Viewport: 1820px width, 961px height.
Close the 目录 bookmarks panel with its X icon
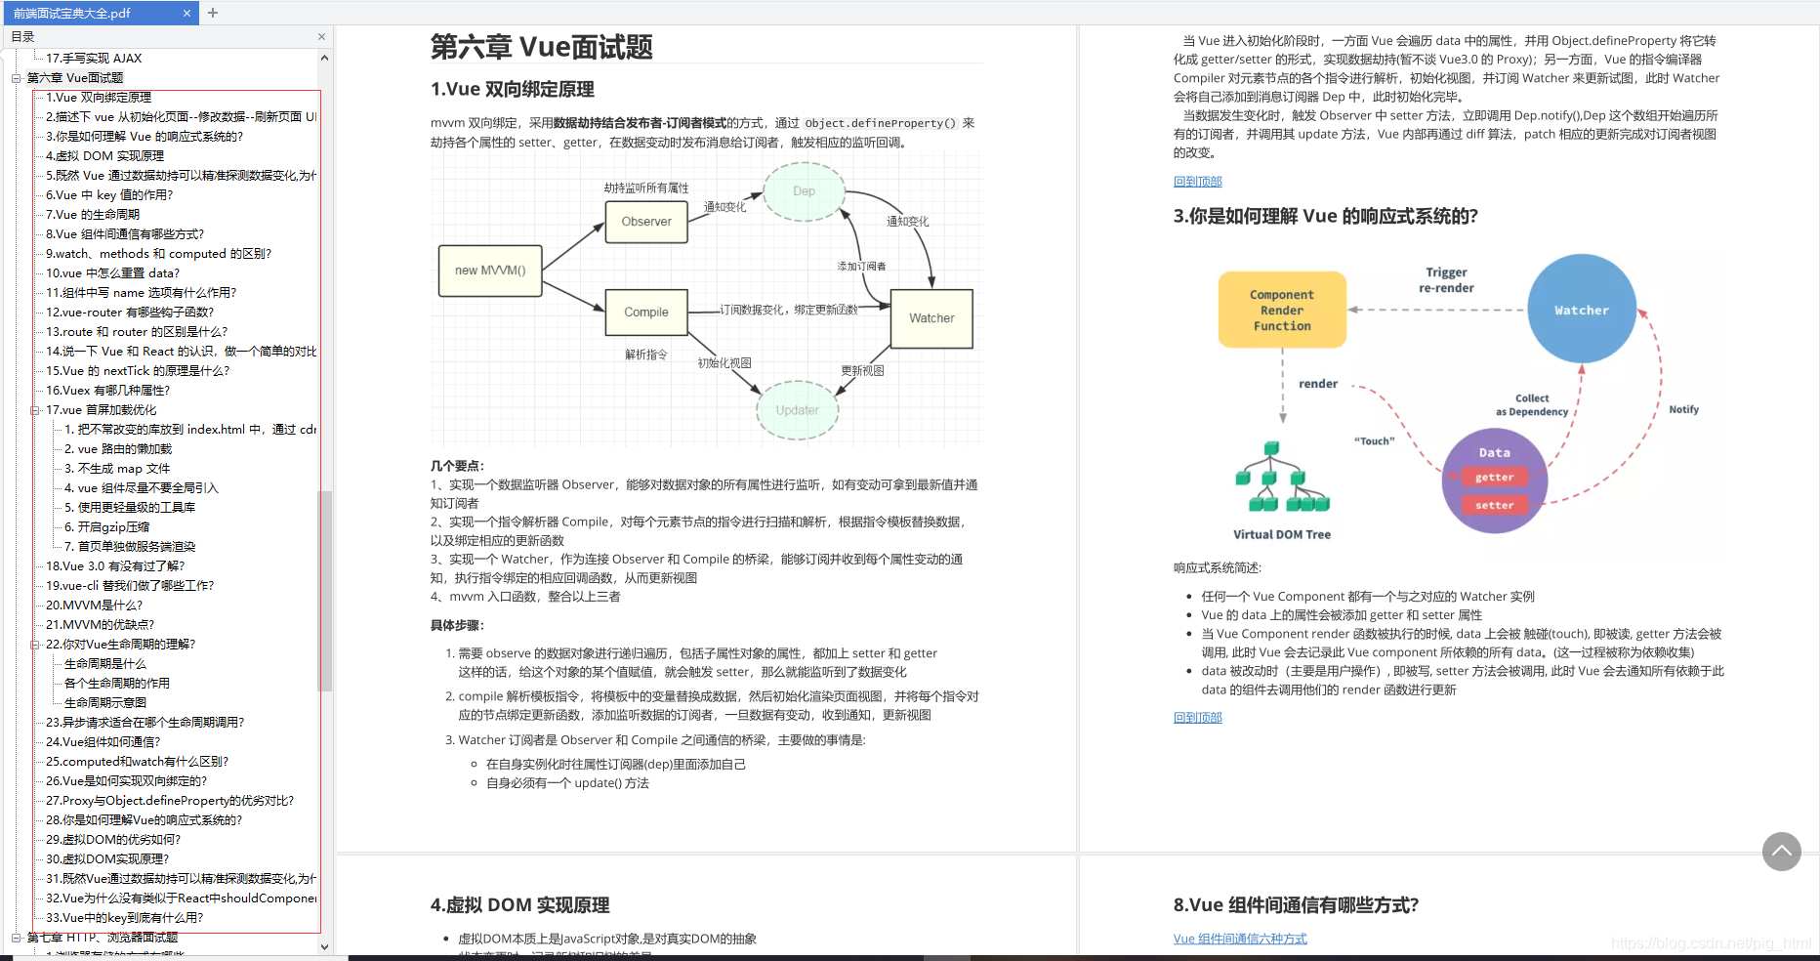pos(320,35)
